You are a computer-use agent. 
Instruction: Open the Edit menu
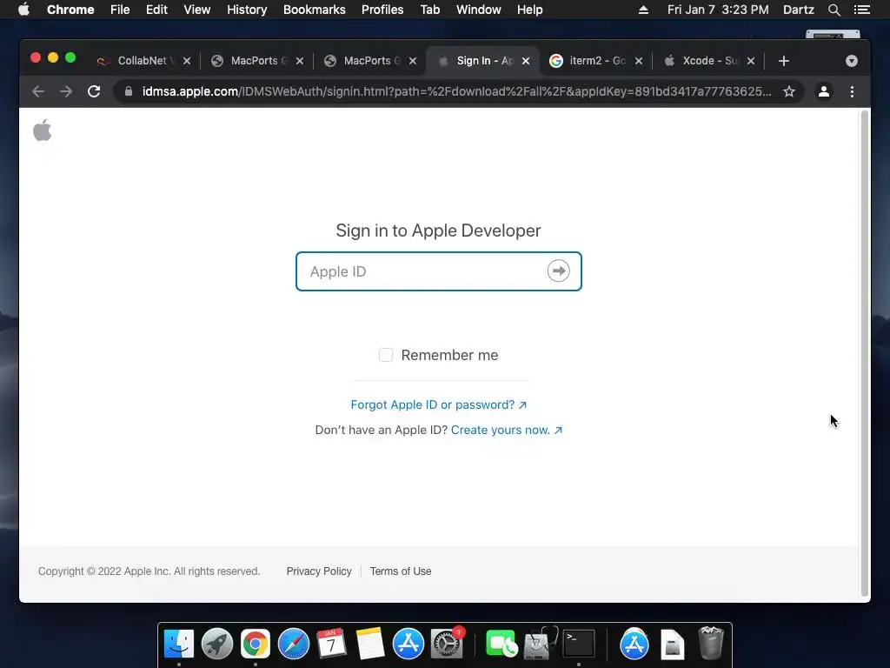pos(156,10)
